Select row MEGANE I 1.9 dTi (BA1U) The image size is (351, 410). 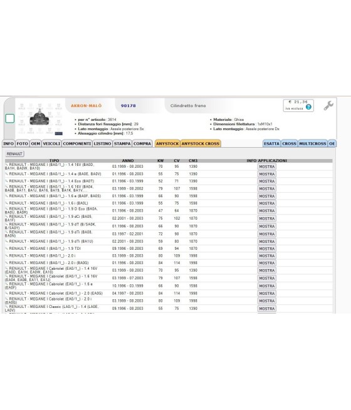tap(169, 242)
